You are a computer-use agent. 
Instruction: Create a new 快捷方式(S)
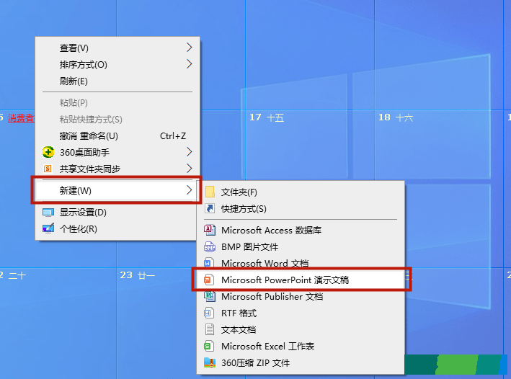pyautogui.click(x=301, y=208)
